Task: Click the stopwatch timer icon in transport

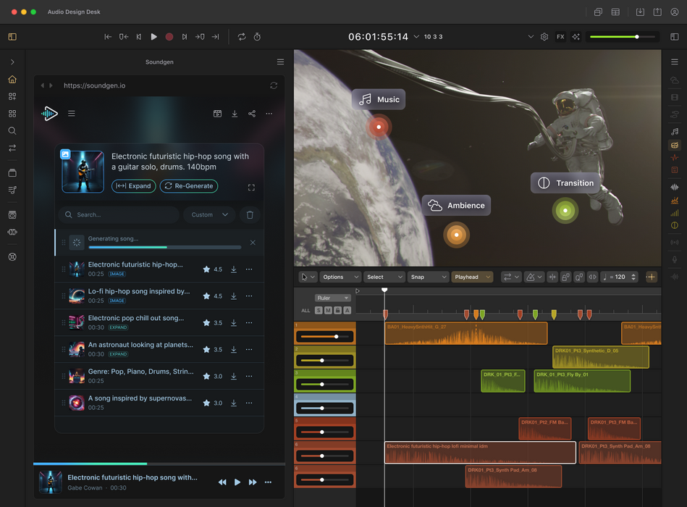Action: click(257, 36)
